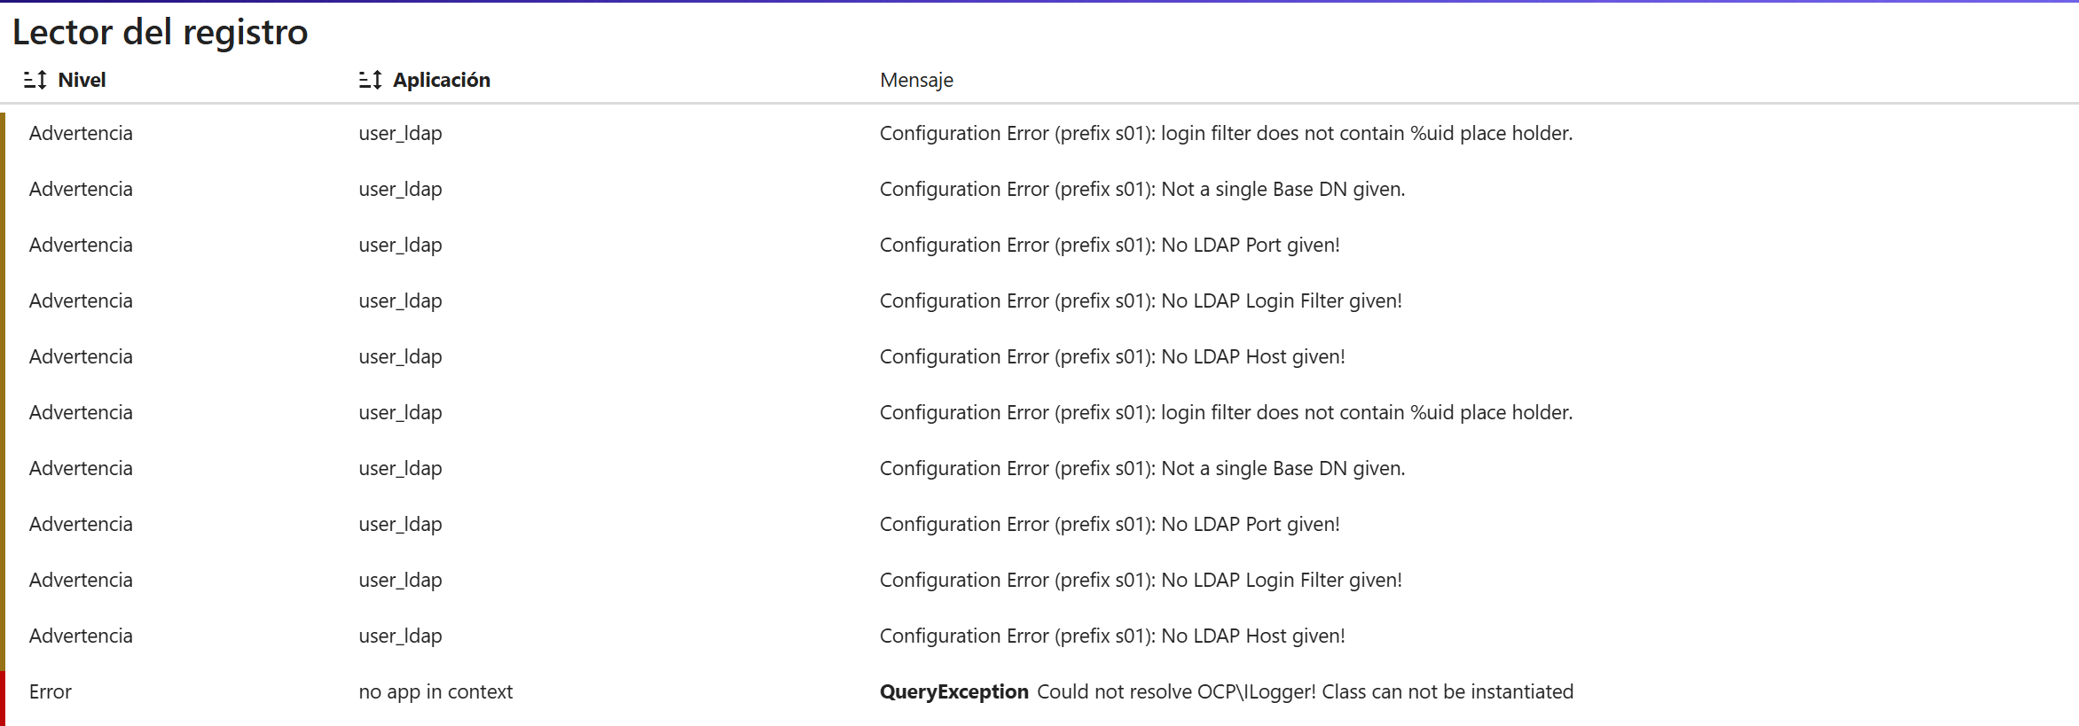Sort the log by Nivel header text
Screen dimensions: 2079x726
point(82,80)
